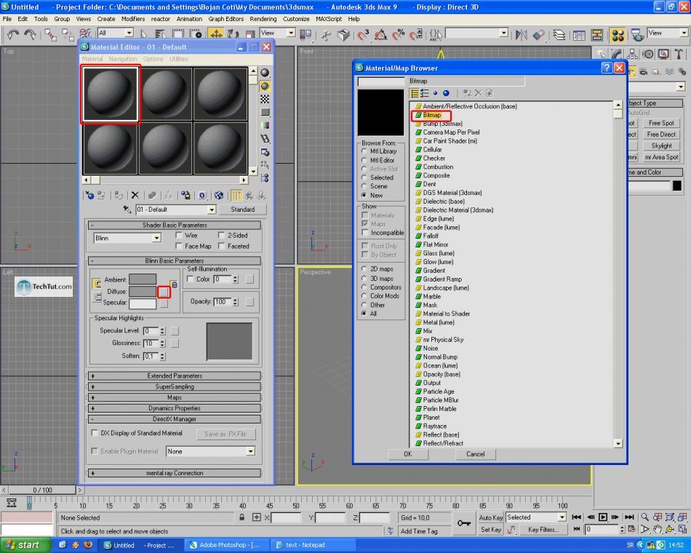Toggle Incompatible checkbox in browser
The width and height of the screenshot is (691, 553).
[x=365, y=232]
